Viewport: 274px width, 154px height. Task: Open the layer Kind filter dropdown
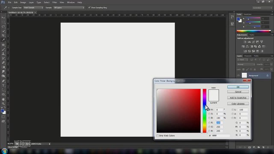click(x=242, y=60)
